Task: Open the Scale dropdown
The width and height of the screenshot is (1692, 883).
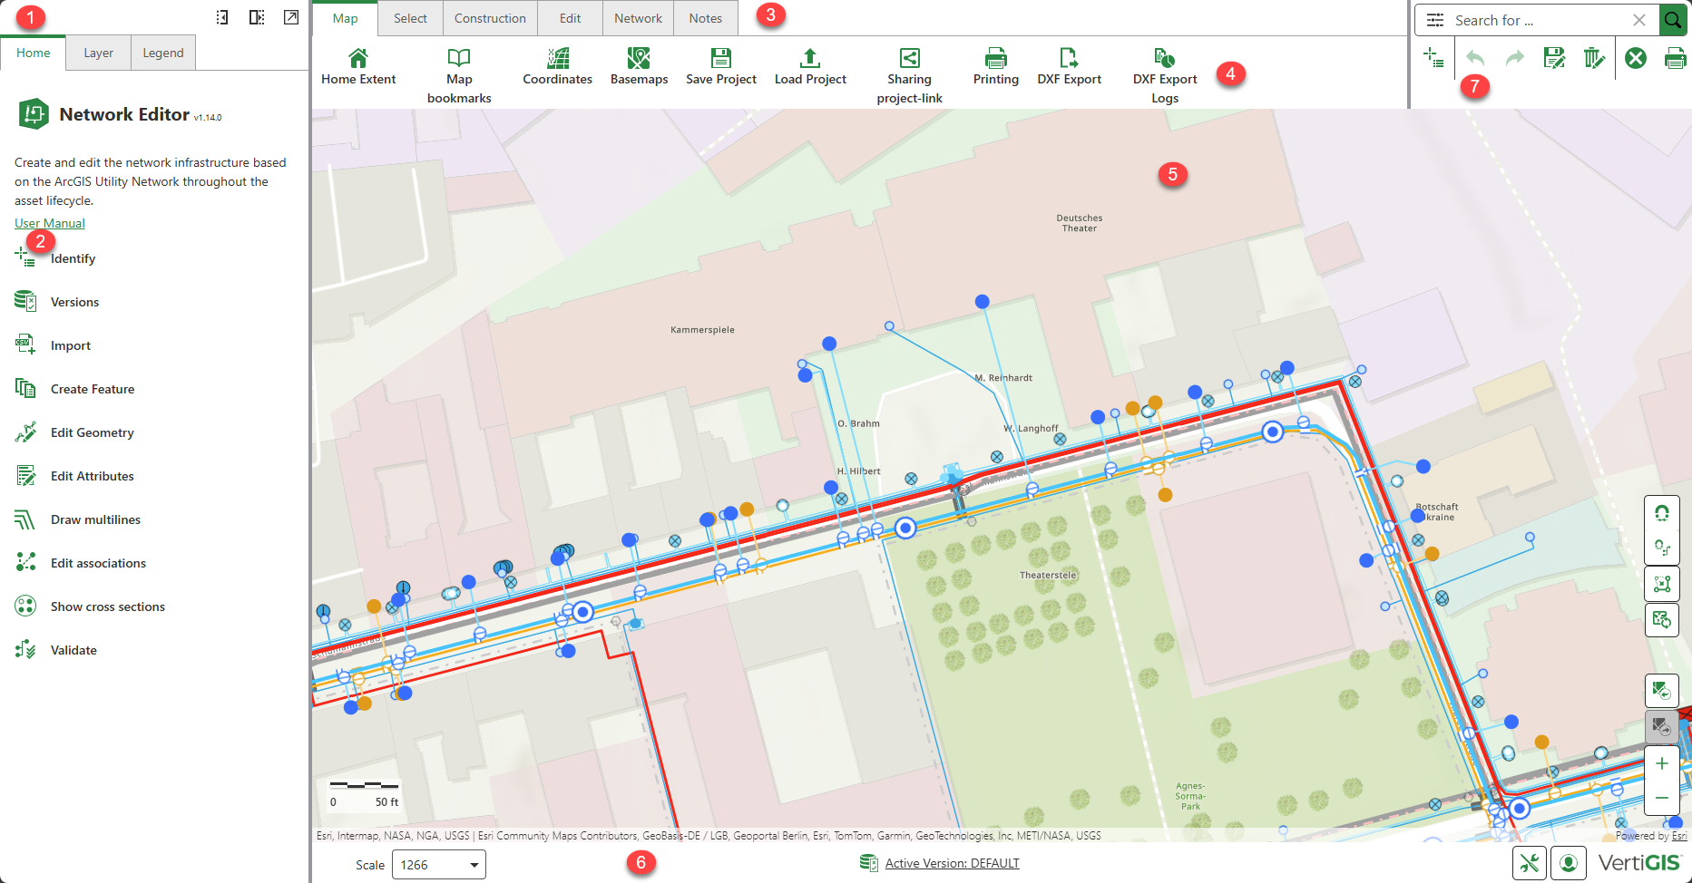Action: click(x=439, y=865)
